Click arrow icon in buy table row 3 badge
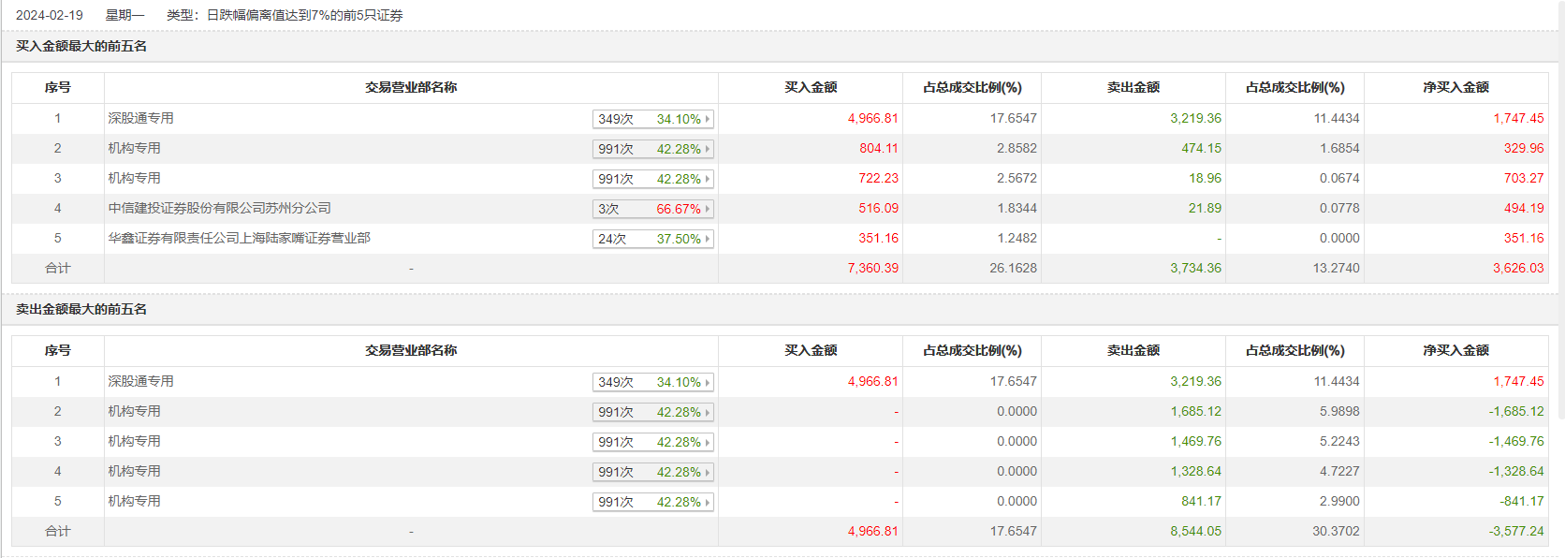The height and width of the screenshot is (558, 1565). click(x=708, y=179)
